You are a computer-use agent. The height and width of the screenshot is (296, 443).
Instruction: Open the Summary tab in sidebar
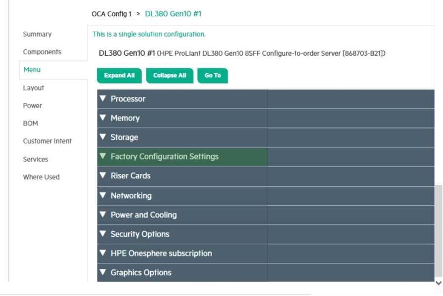coord(37,34)
